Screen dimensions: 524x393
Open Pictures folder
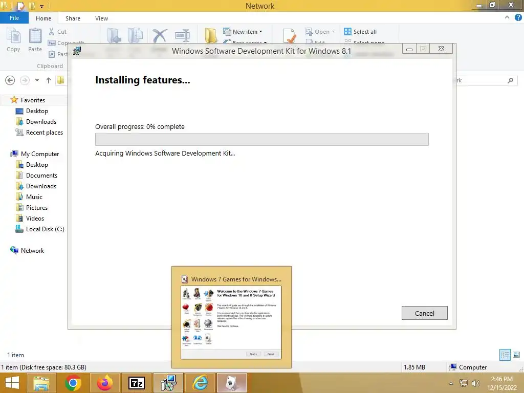[37, 208]
